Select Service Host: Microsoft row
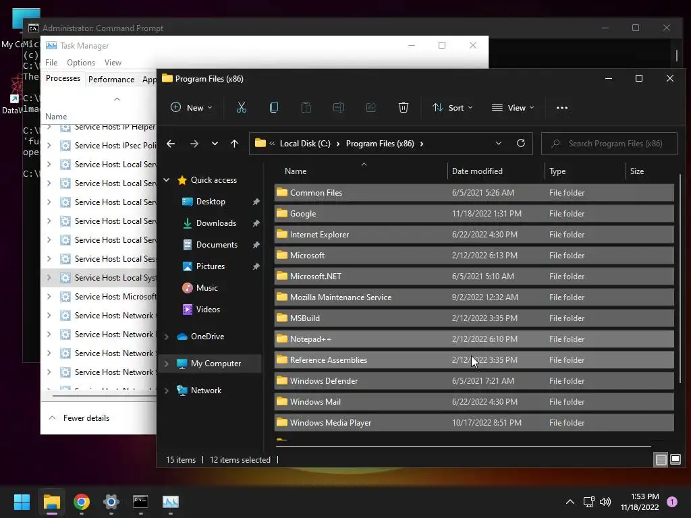The width and height of the screenshot is (691, 518). (x=99, y=297)
